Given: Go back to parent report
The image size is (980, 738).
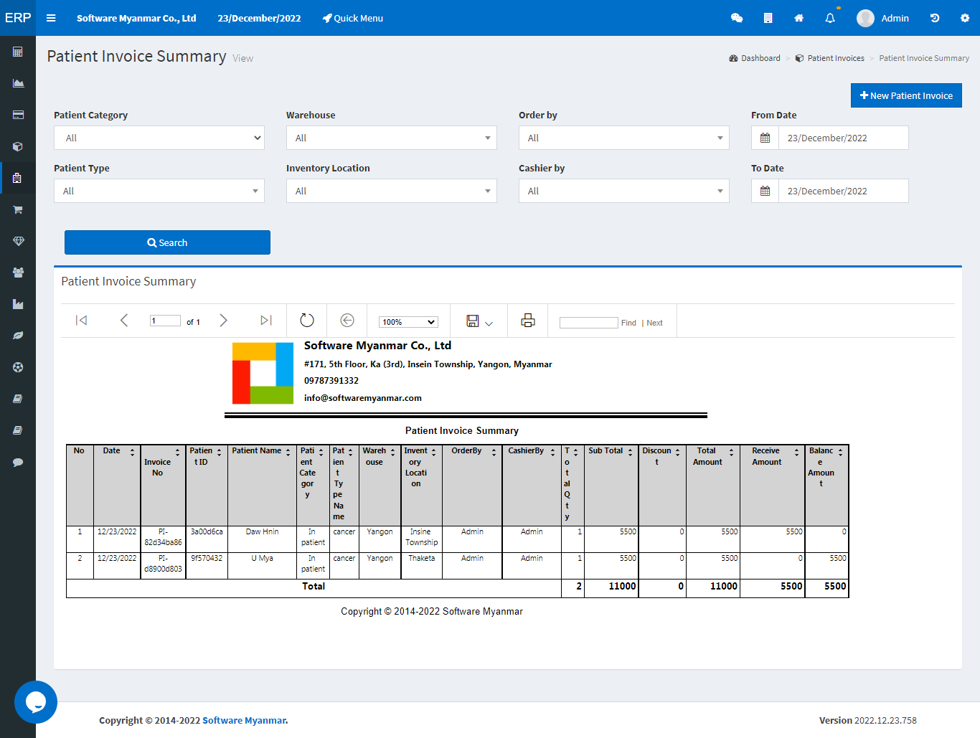Looking at the screenshot, I should point(347,321).
